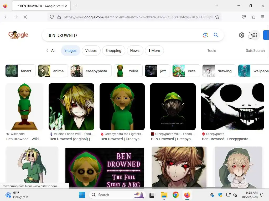Open the notification bell in the system tray
269x201 pixels.
tap(262, 195)
